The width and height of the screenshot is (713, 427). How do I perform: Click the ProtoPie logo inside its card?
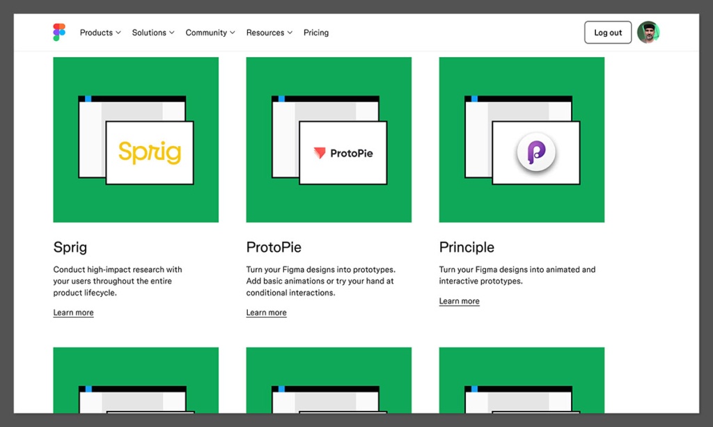click(343, 152)
